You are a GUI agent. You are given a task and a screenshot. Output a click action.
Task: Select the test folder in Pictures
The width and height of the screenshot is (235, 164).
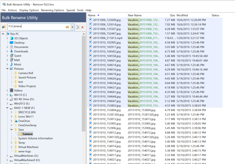21,82
